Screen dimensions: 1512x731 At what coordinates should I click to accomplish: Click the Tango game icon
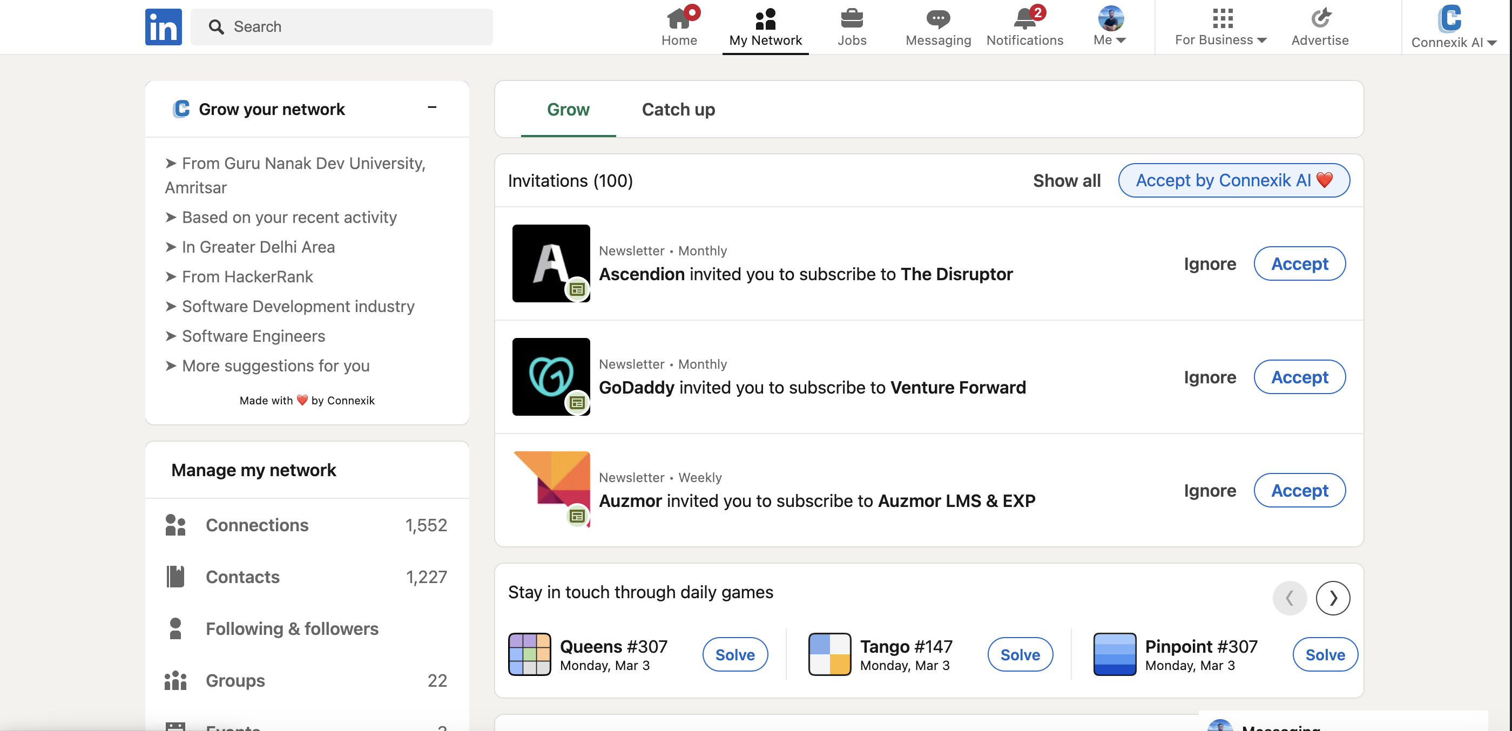829,654
